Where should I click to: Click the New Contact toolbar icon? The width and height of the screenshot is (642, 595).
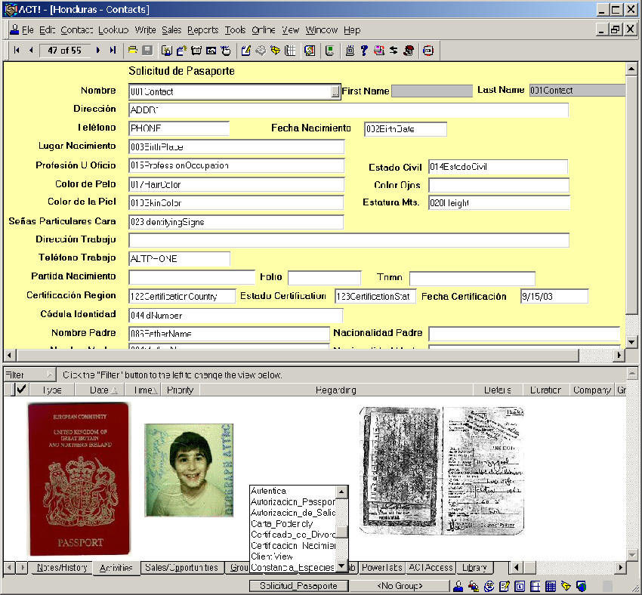[x=166, y=51]
